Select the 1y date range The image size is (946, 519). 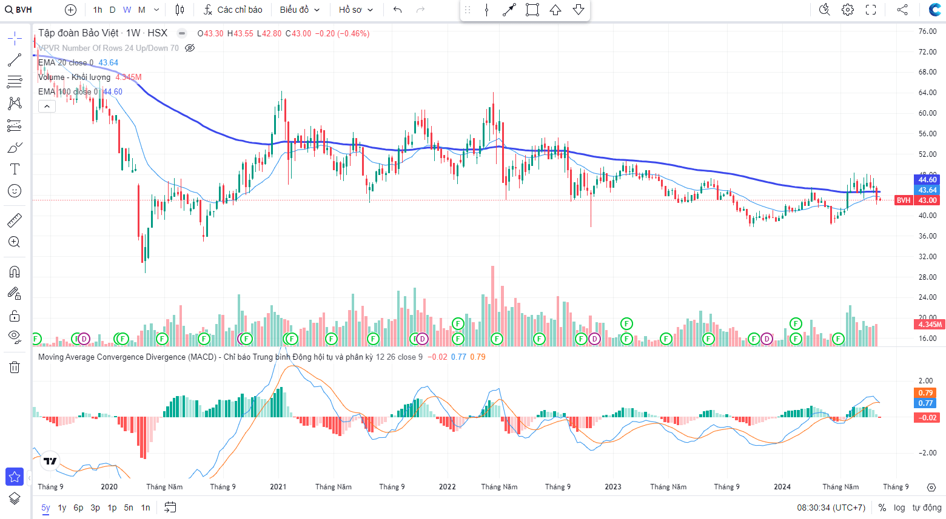click(62, 507)
